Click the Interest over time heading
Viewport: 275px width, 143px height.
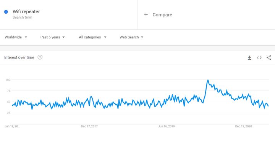(19, 58)
